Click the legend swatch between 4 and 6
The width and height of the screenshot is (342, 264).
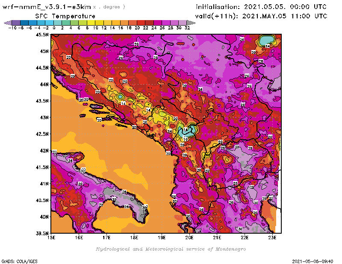(74, 23)
